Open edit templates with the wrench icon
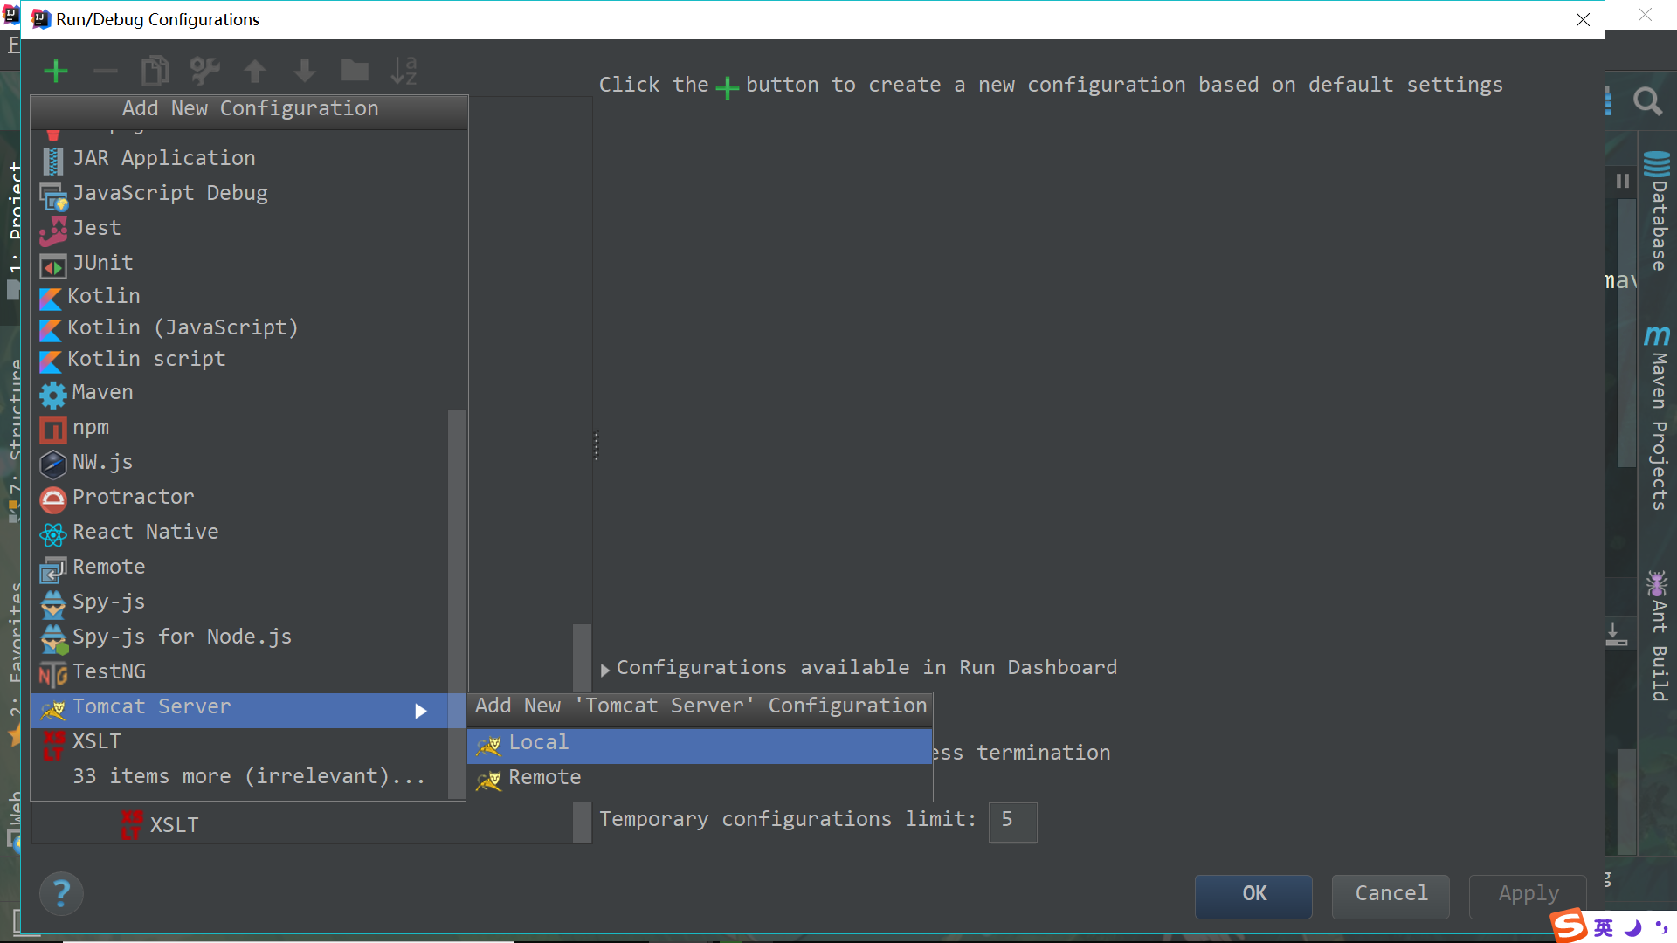The width and height of the screenshot is (1677, 943). pos(204,71)
